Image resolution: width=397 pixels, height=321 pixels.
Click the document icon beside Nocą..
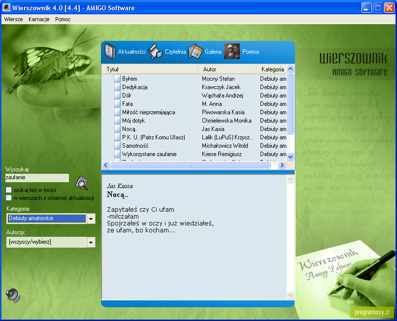tap(117, 128)
